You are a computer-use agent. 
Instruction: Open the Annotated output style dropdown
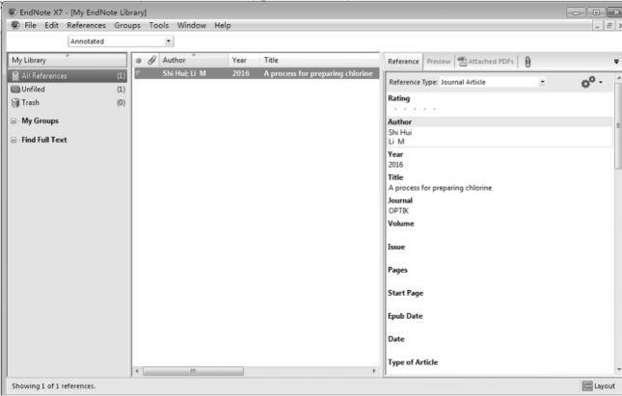[169, 41]
